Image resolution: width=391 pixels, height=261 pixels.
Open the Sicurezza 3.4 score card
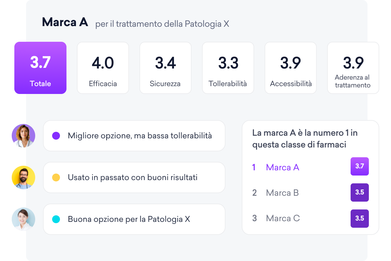(x=166, y=68)
